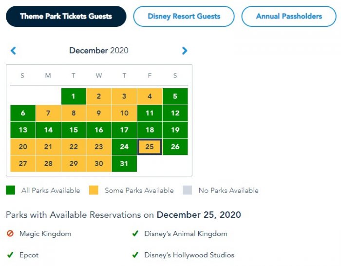
Task: Switch to Disney Resort Guests tab
Action: (184, 16)
